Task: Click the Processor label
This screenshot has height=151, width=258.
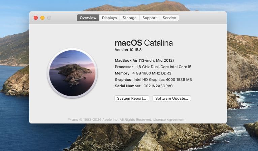Action: [124, 67]
